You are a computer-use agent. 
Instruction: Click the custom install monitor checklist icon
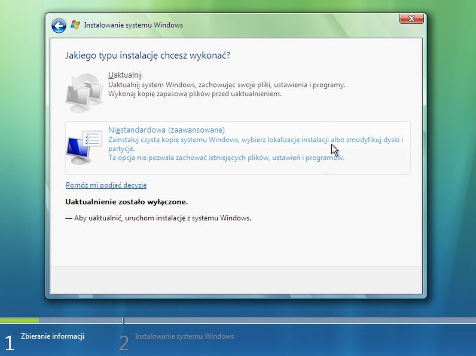pyautogui.click(x=84, y=147)
